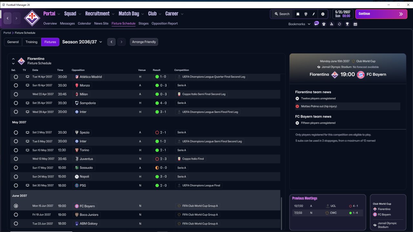Go back with the header left arrow

[x=8, y=18]
